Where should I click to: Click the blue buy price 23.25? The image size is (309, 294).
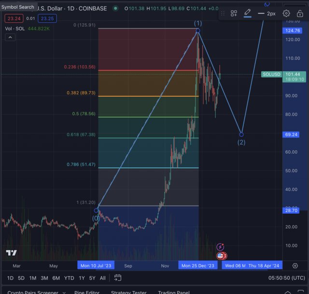point(47,18)
